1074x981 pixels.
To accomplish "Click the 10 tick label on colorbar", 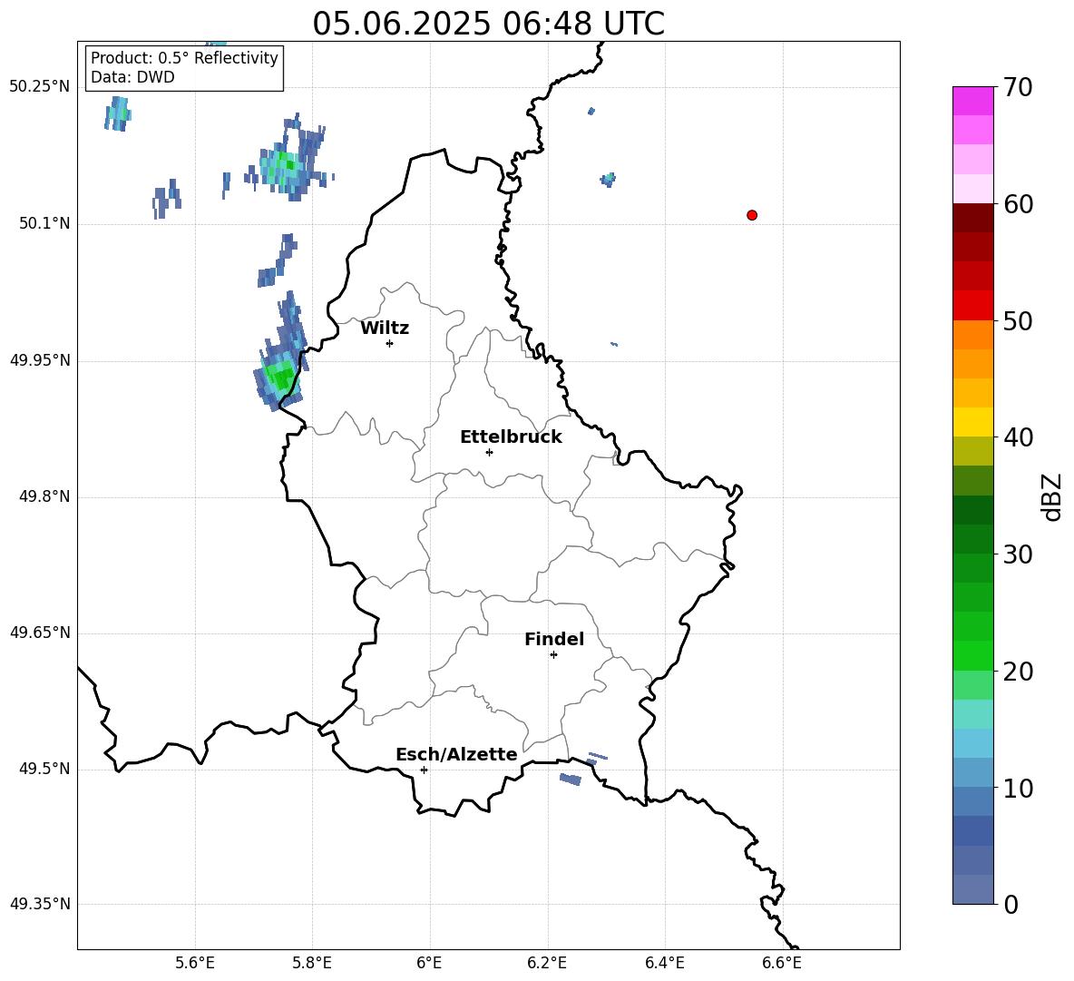I will (x=1018, y=789).
